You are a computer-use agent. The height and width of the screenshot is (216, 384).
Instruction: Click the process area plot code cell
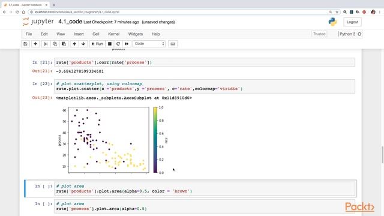click(205, 206)
